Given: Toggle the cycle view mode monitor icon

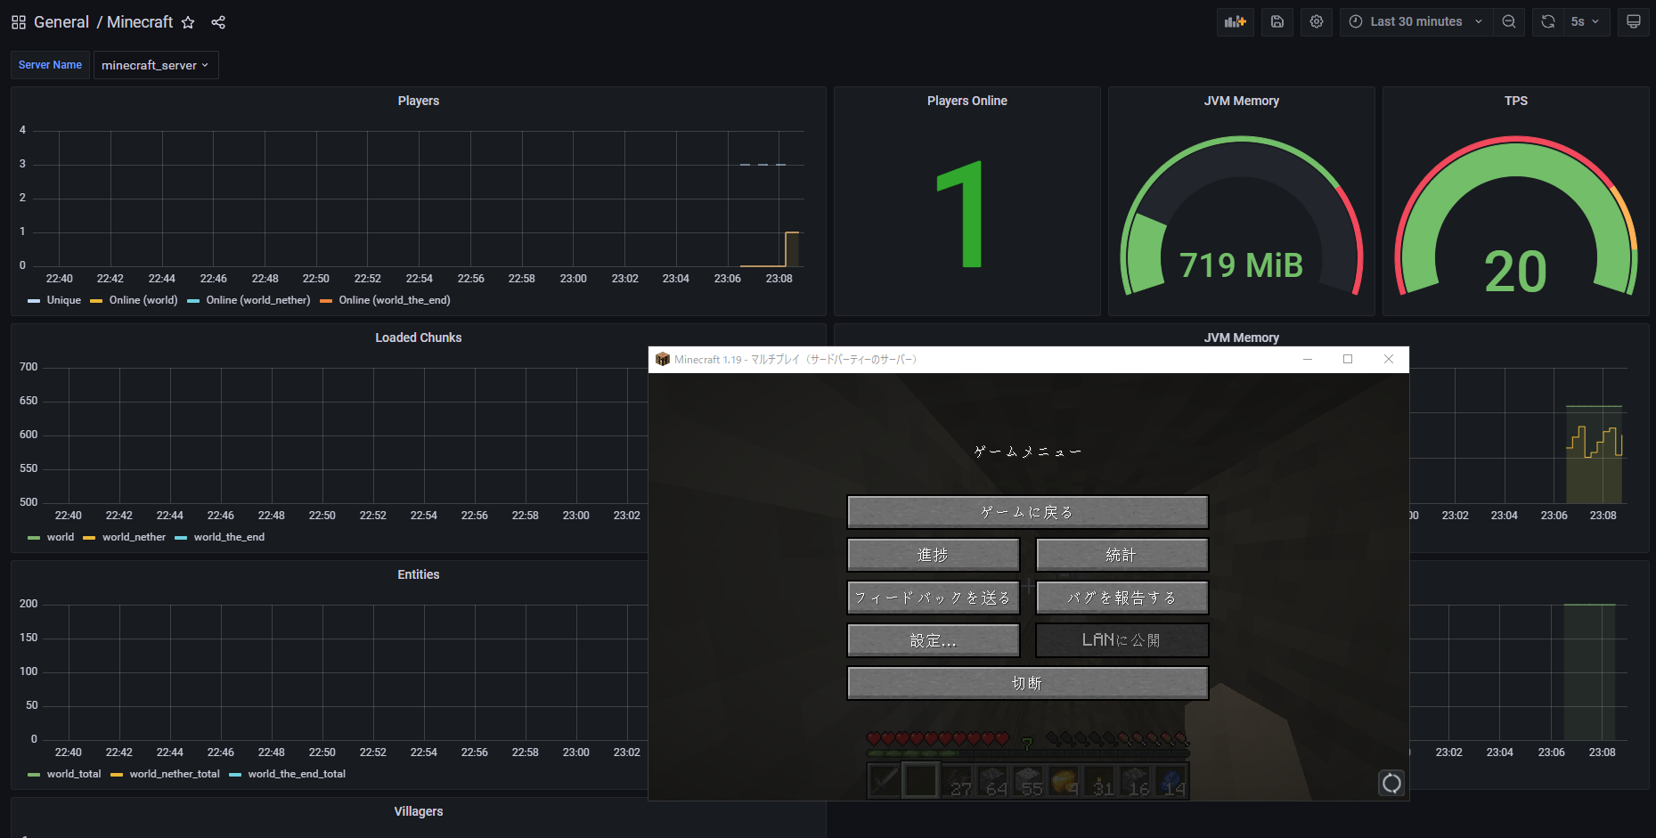Looking at the screenshot, I should [1633, 21].
